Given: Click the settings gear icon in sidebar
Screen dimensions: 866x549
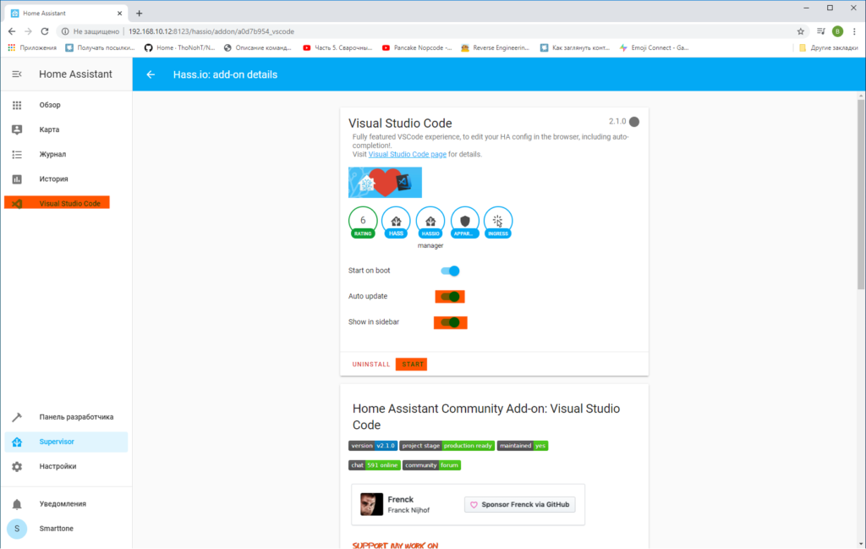Looking at the screenshot, I should (17, 467).
